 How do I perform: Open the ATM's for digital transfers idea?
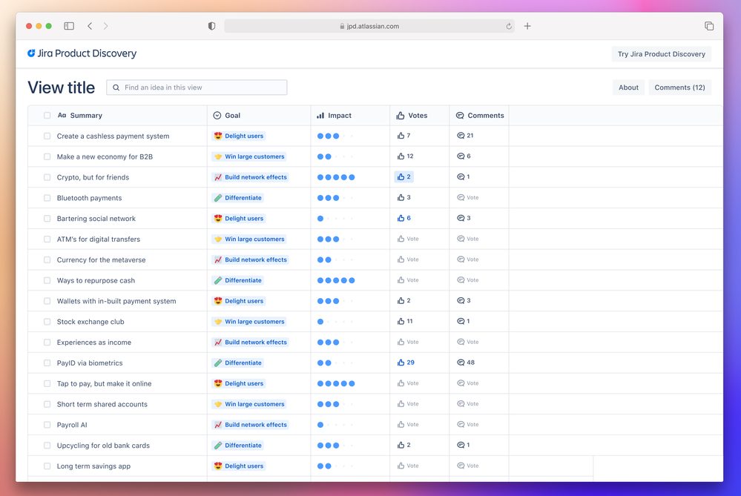[x=99, y=239]
